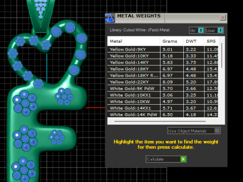The image size is (243, 182).
Task: Select the Yellow Gold:14KY row
Action: pyautogui.click(x=163, y=63)
